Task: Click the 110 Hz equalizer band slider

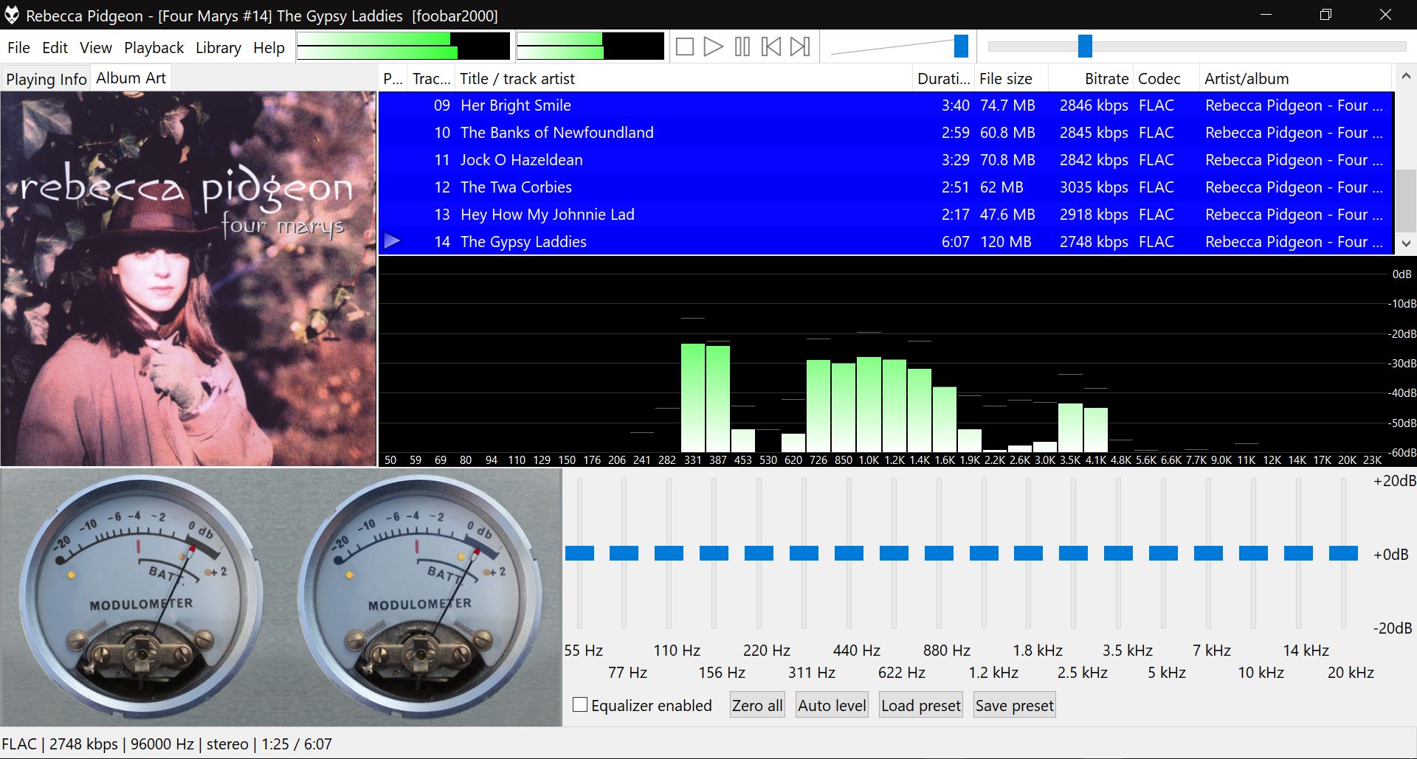Action: pyautogui.click(x=669, y=553)
